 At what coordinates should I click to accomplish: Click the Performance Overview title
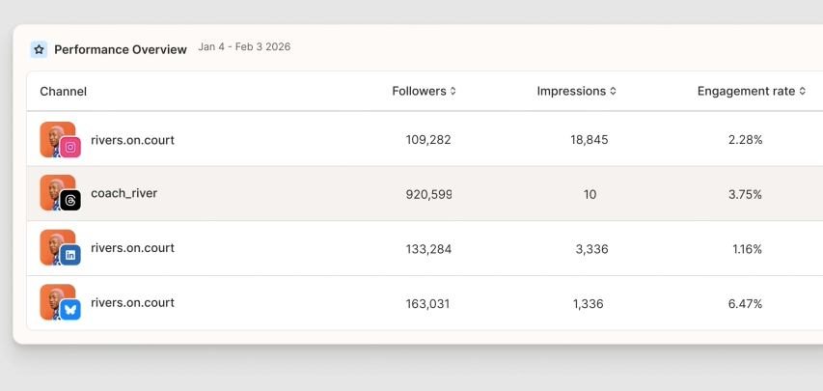tap(121, 50)
